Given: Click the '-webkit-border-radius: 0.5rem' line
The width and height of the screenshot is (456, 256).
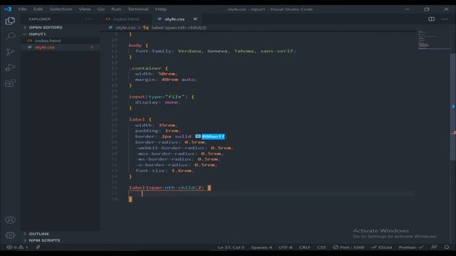Looking at the screenshot, I should (x=184, y=148).
